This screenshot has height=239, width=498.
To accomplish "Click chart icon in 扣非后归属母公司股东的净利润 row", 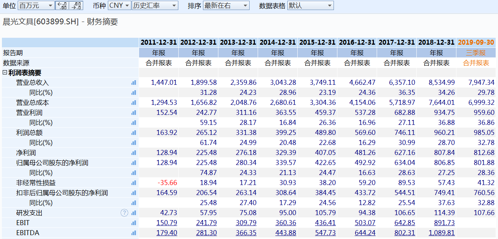I will click(134, 193).
